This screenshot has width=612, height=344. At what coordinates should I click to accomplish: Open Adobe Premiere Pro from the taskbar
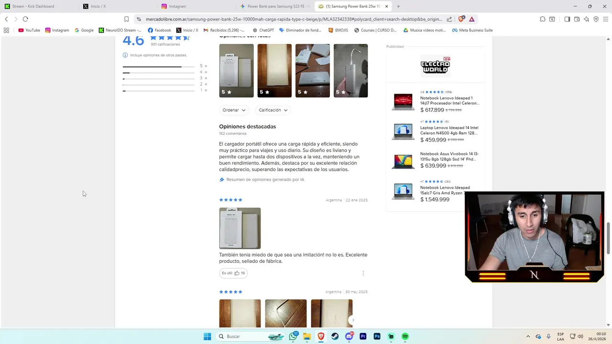(363, 336)
